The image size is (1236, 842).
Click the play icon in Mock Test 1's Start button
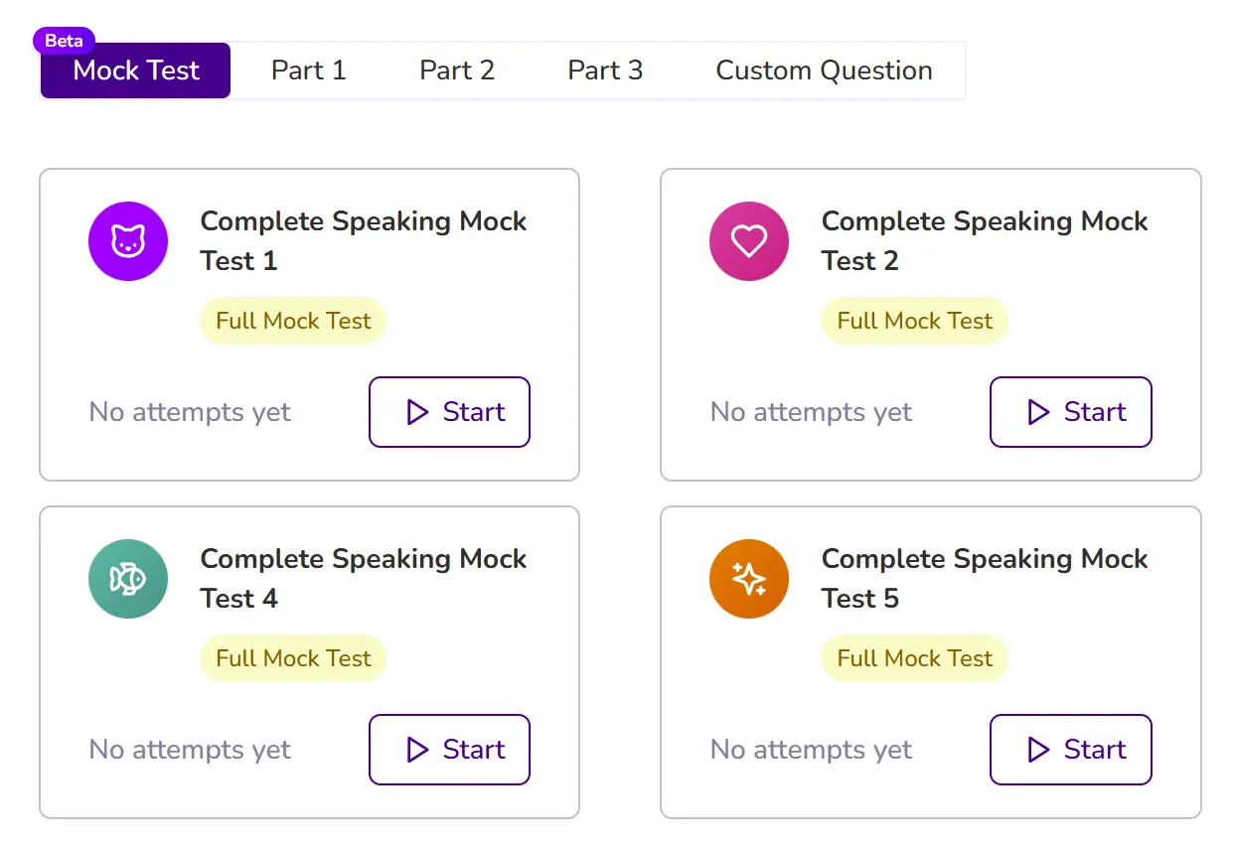(418, 412)
